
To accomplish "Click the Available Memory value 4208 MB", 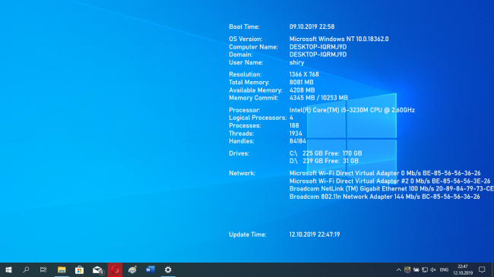I will 302,90.
